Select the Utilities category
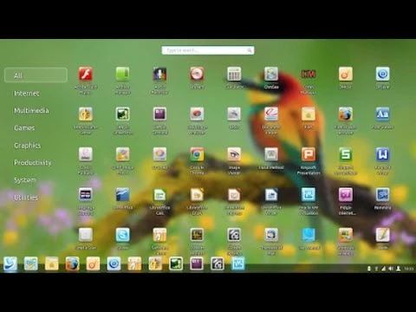Screen dimensions: 416x312 point(26,198)
